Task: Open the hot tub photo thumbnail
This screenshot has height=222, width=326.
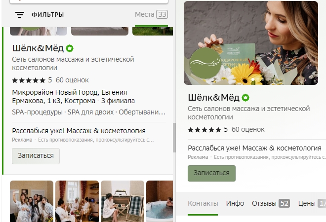Action: 160,201
